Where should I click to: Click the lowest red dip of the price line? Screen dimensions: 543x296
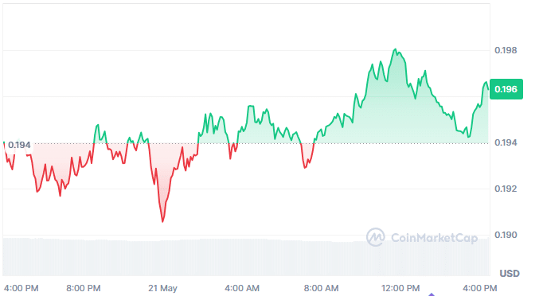coord(162,221)
